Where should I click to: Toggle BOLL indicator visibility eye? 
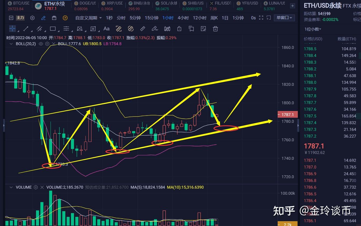41,44
